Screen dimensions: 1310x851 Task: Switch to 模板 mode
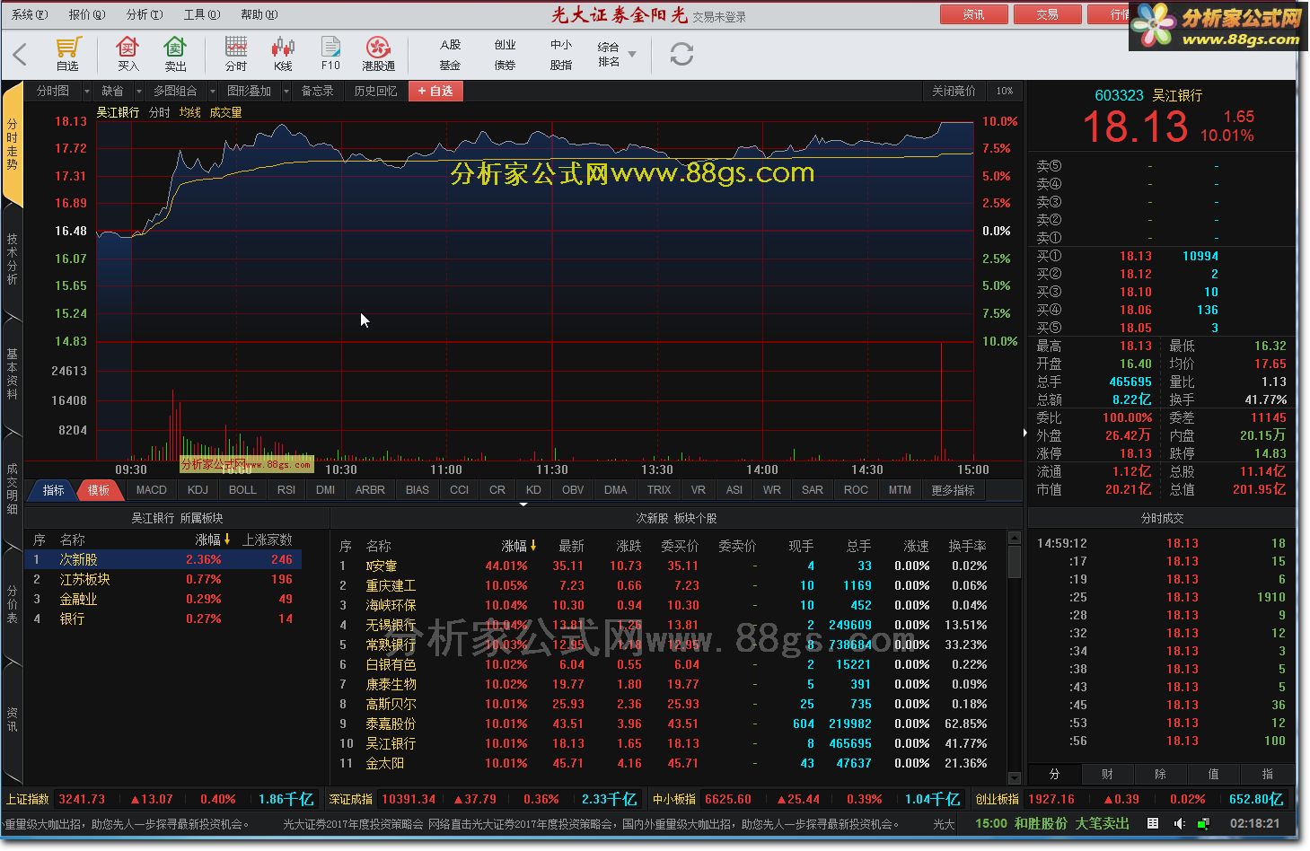click(99, 490)
